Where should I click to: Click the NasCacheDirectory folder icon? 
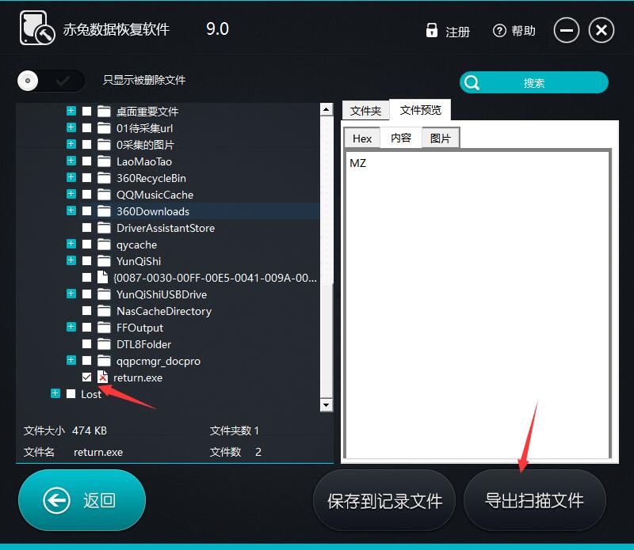pyautogui.click(x=104, y=311)
